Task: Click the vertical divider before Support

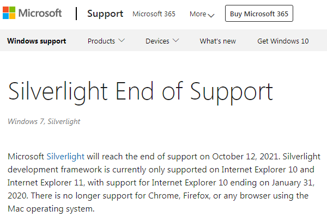Action: pos(76,14)
